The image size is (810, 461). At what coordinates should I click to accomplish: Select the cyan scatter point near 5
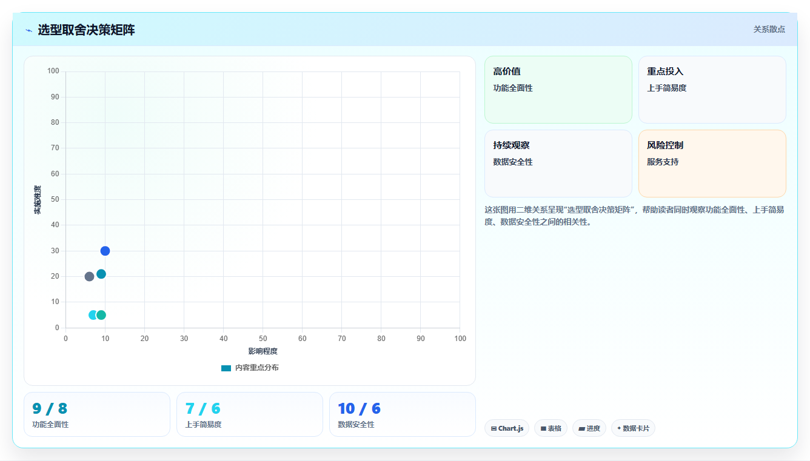(93, 315)
